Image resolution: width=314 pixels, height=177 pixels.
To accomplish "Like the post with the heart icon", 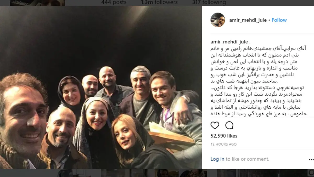I will [x=215, y=125].
